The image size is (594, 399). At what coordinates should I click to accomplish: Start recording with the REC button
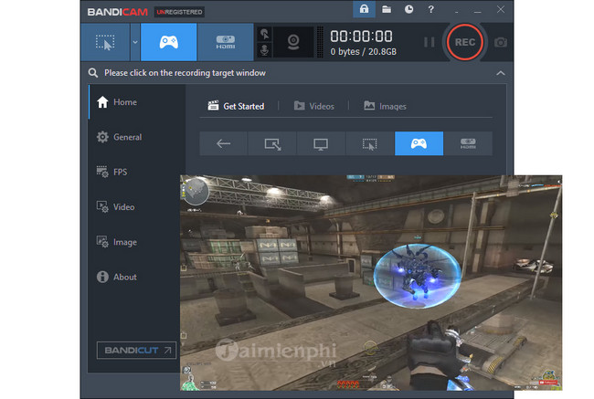point(465,42)
